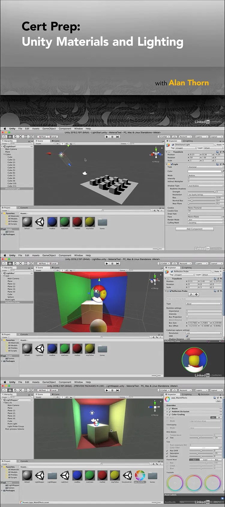Open Layers dropdown in top window toolbar
Screen dimensions: 225x507
click(x=201, y=137)
